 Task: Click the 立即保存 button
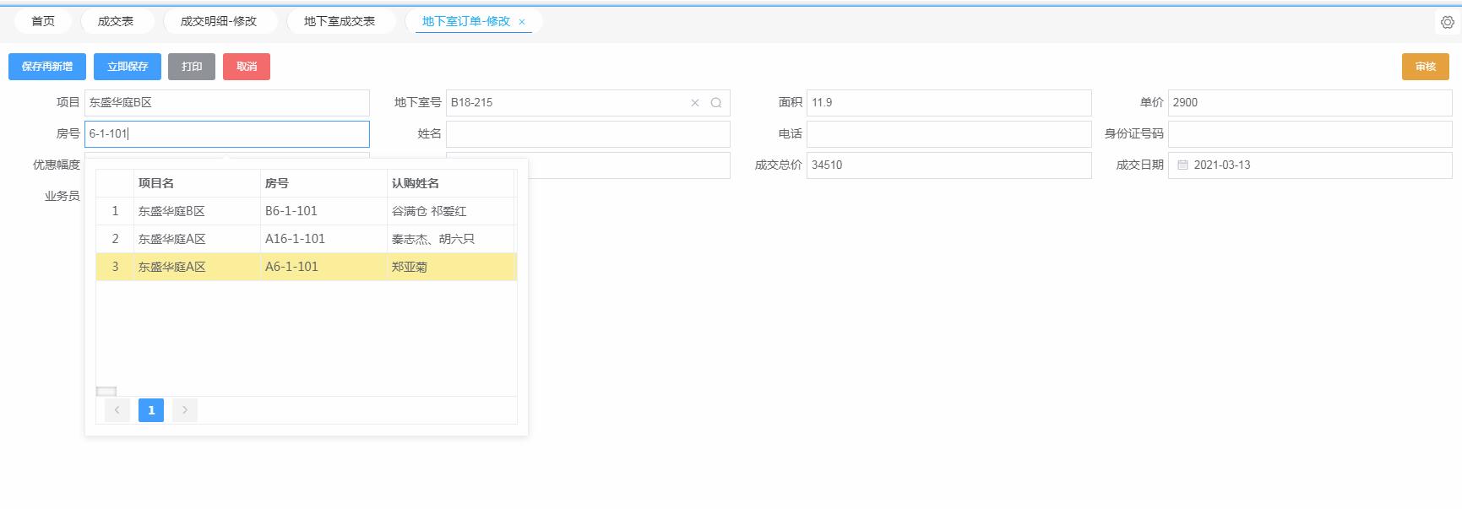(x=128, y=67)
